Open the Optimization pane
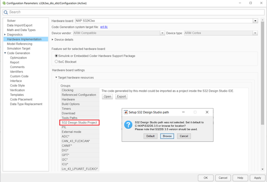The height and width of the screenshot is (182, 267). point(18,58)
